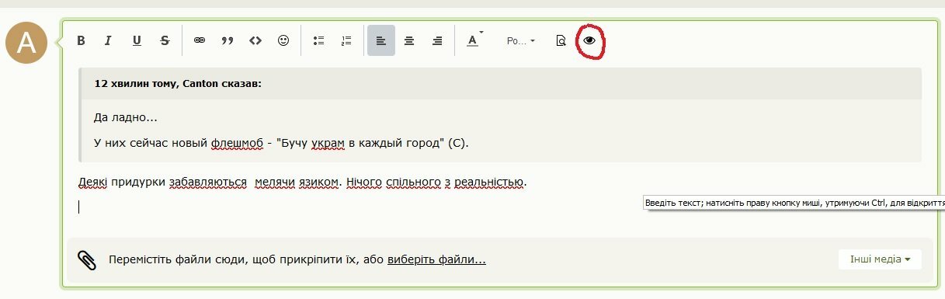Screen dimensions: 945x299
Task: Align text to the right
Action: pyautogui.click(x=437, y=41)
